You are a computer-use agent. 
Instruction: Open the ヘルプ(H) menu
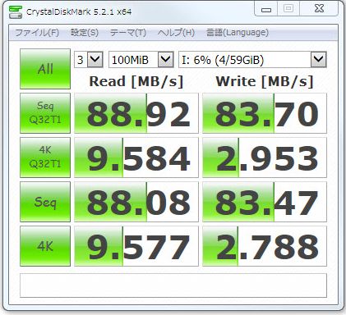click(176, 33)
